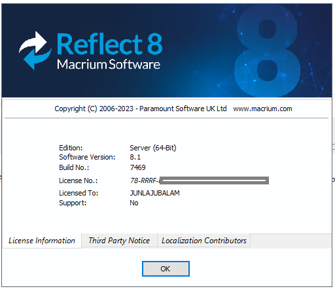Click the OK button
This screenshot has height=291, width=335.
tap(166, 269)
